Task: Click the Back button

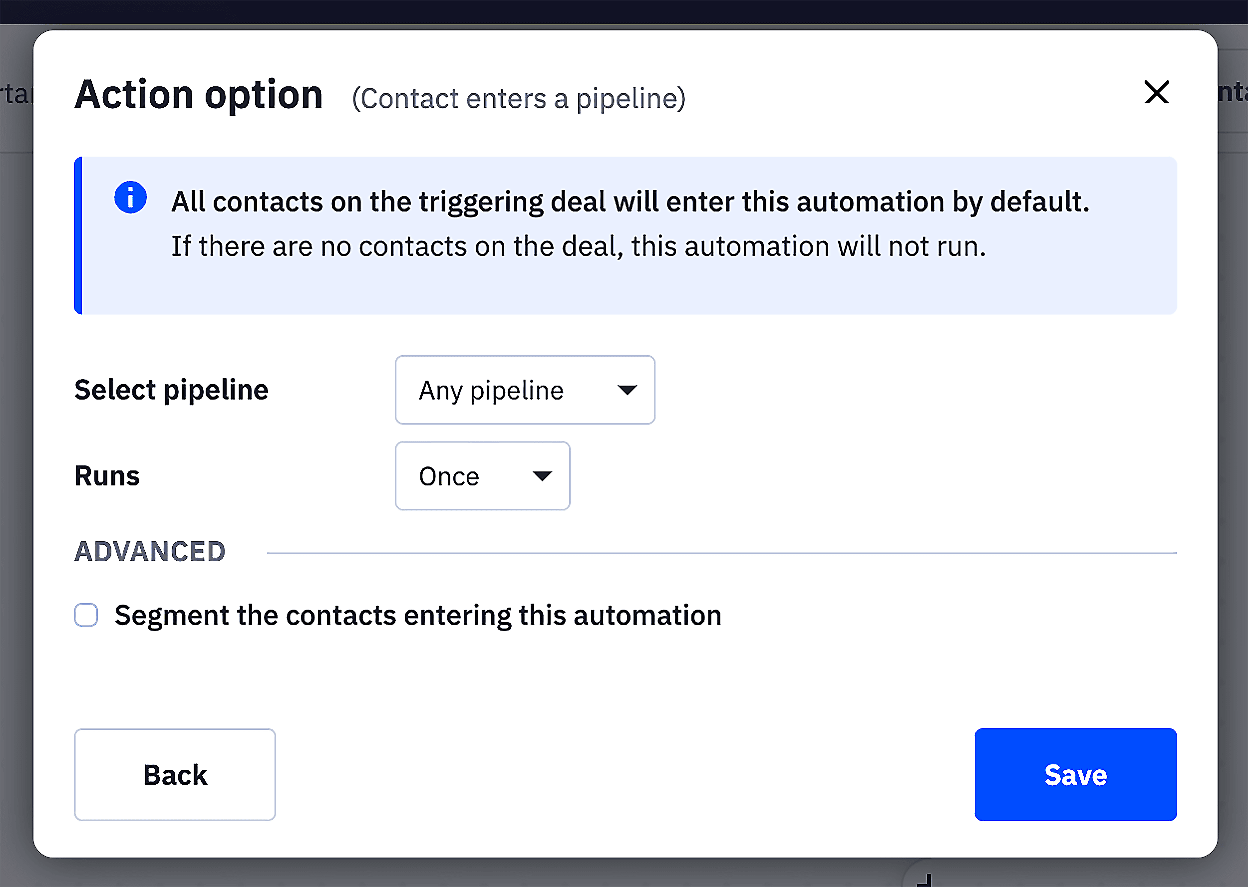Action: 175,774
